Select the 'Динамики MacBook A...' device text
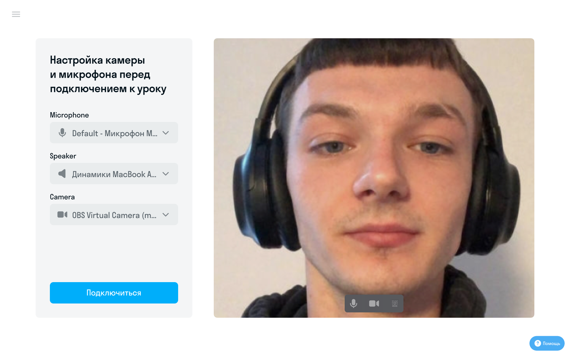 click(x=114, y=174)
